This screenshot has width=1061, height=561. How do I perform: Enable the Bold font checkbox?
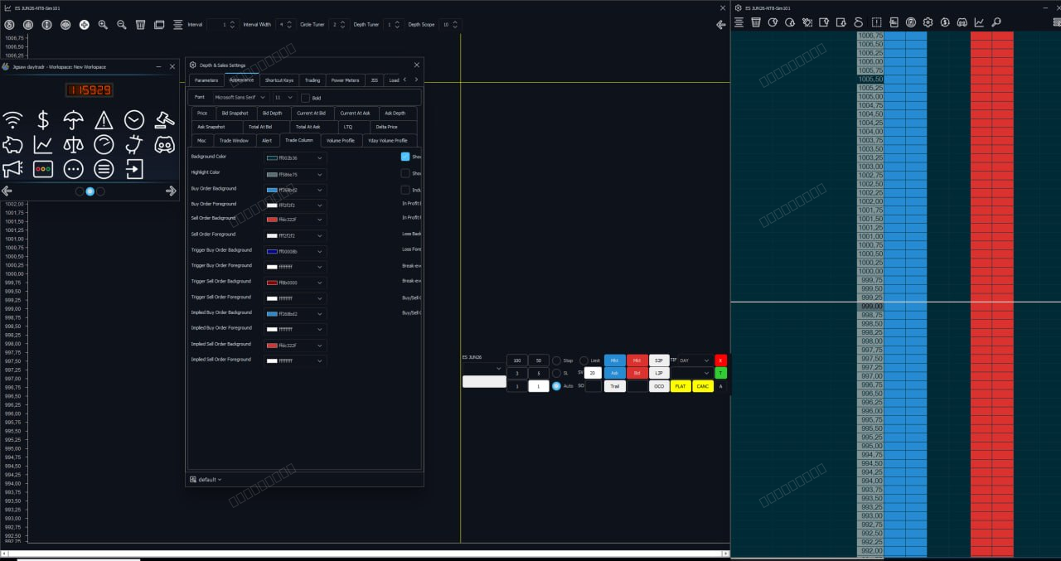(x=305, y=98)
